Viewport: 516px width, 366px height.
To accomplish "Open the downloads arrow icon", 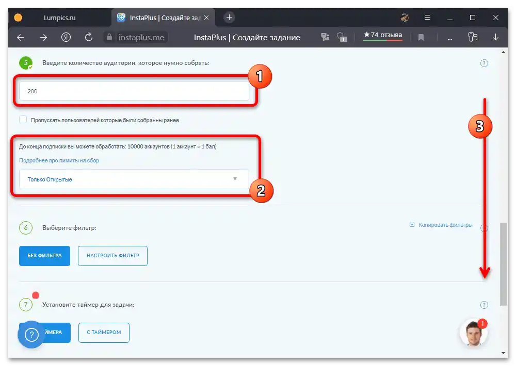I will (495, 38).
